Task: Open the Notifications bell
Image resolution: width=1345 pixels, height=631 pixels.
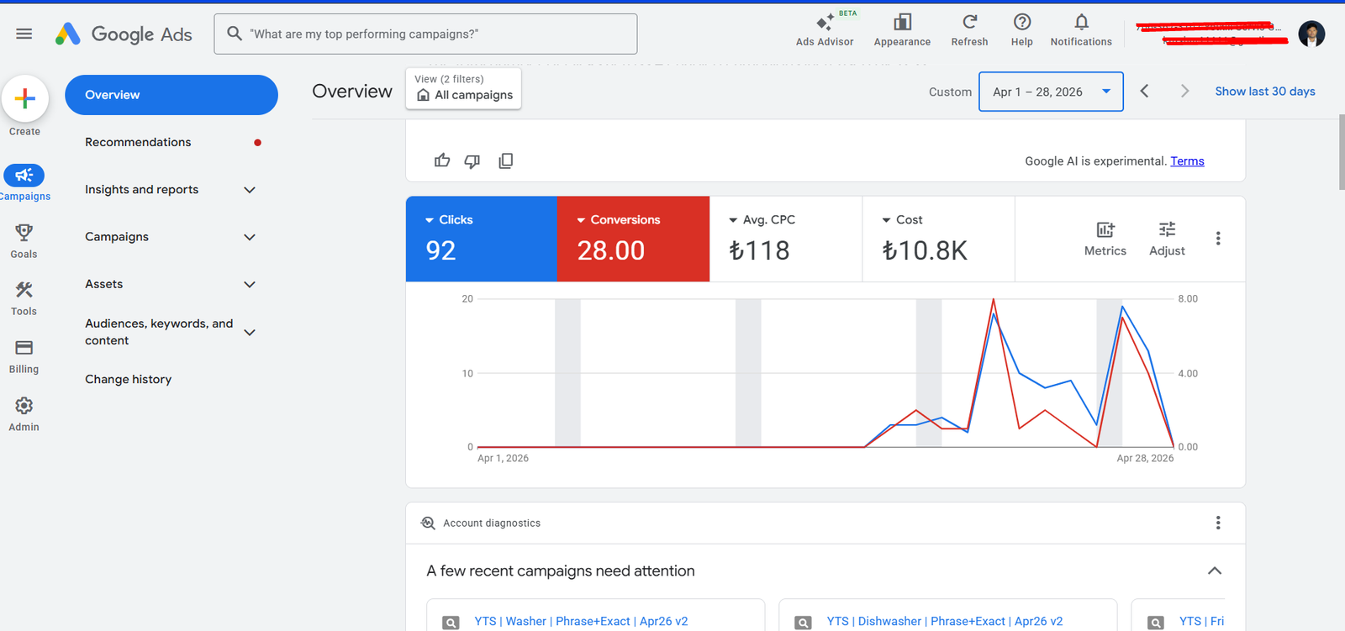Action: click(1081, 29)
